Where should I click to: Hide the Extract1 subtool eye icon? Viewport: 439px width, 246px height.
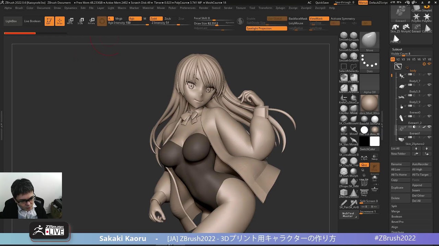tap(429, 127)
